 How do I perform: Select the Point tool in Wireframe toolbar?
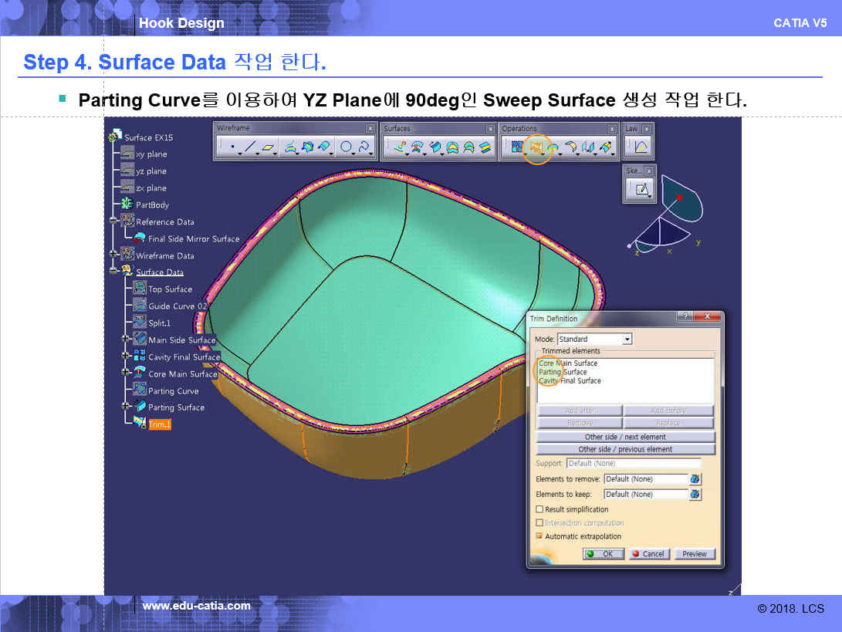tap(232, 147)
